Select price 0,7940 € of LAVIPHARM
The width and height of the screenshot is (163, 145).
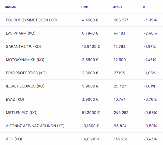point(90,33)
